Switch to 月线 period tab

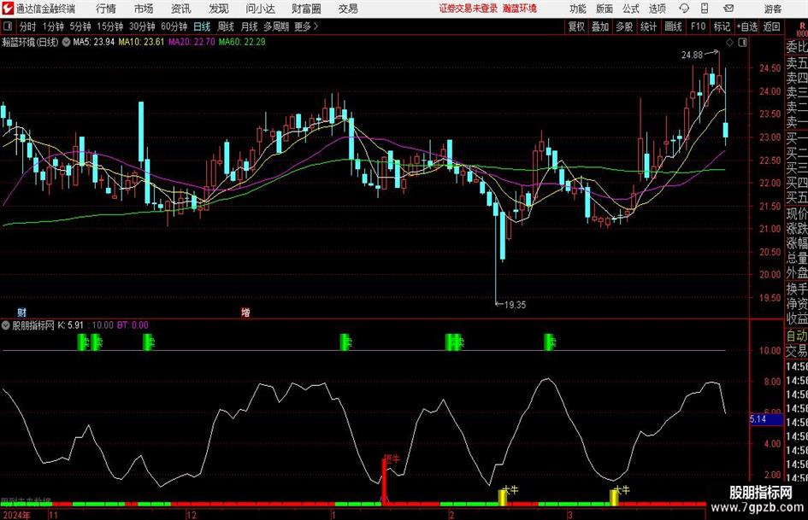pos(249,26)
